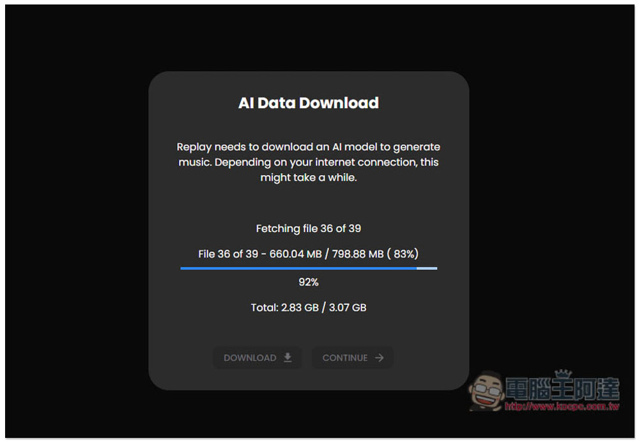639x443 pixels.
Task: Click the DOWNLOAD button label
Action: 250,358
